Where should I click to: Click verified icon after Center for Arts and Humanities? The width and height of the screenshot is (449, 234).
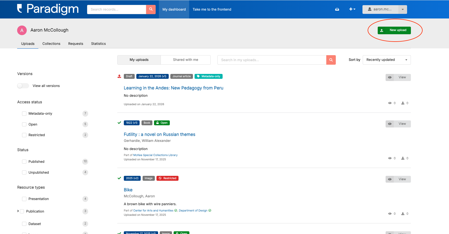(176, 211)
